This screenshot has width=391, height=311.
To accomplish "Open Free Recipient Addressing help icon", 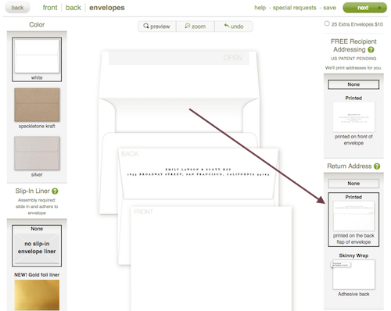I will pyautogui.click(x=371, y=49).
